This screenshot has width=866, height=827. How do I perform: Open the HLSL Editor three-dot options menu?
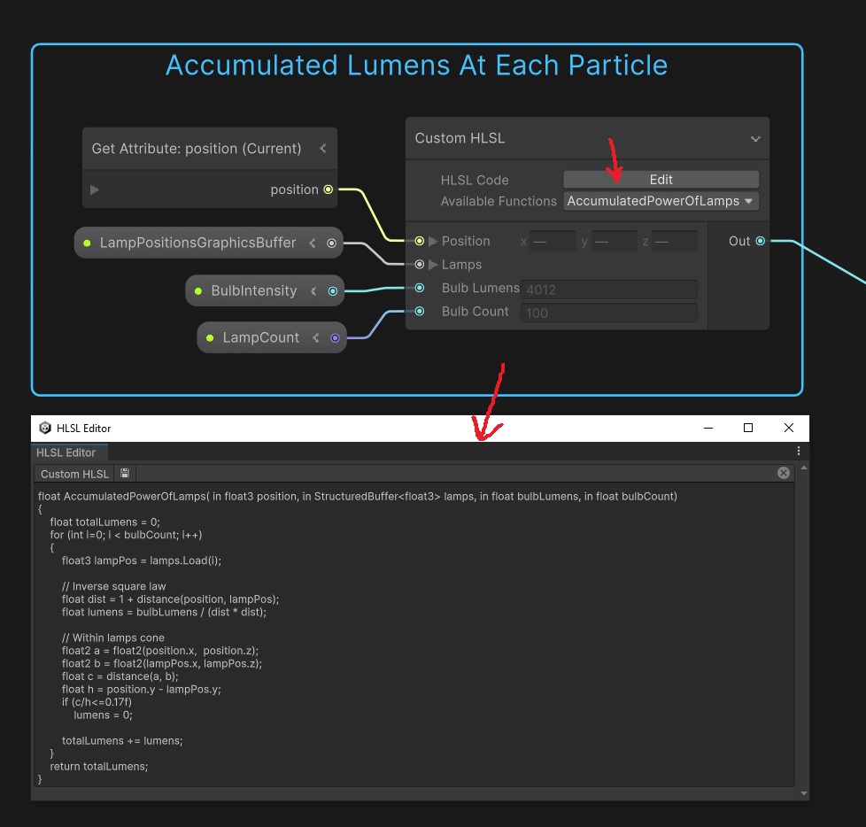(799, 452)
